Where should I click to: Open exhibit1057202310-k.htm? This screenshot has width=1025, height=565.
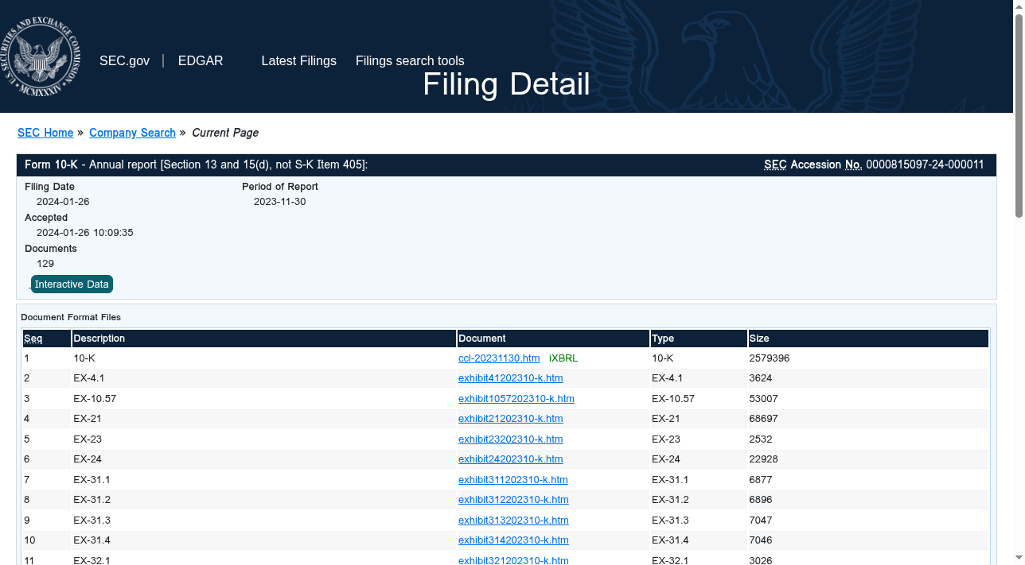click(516, 399)
